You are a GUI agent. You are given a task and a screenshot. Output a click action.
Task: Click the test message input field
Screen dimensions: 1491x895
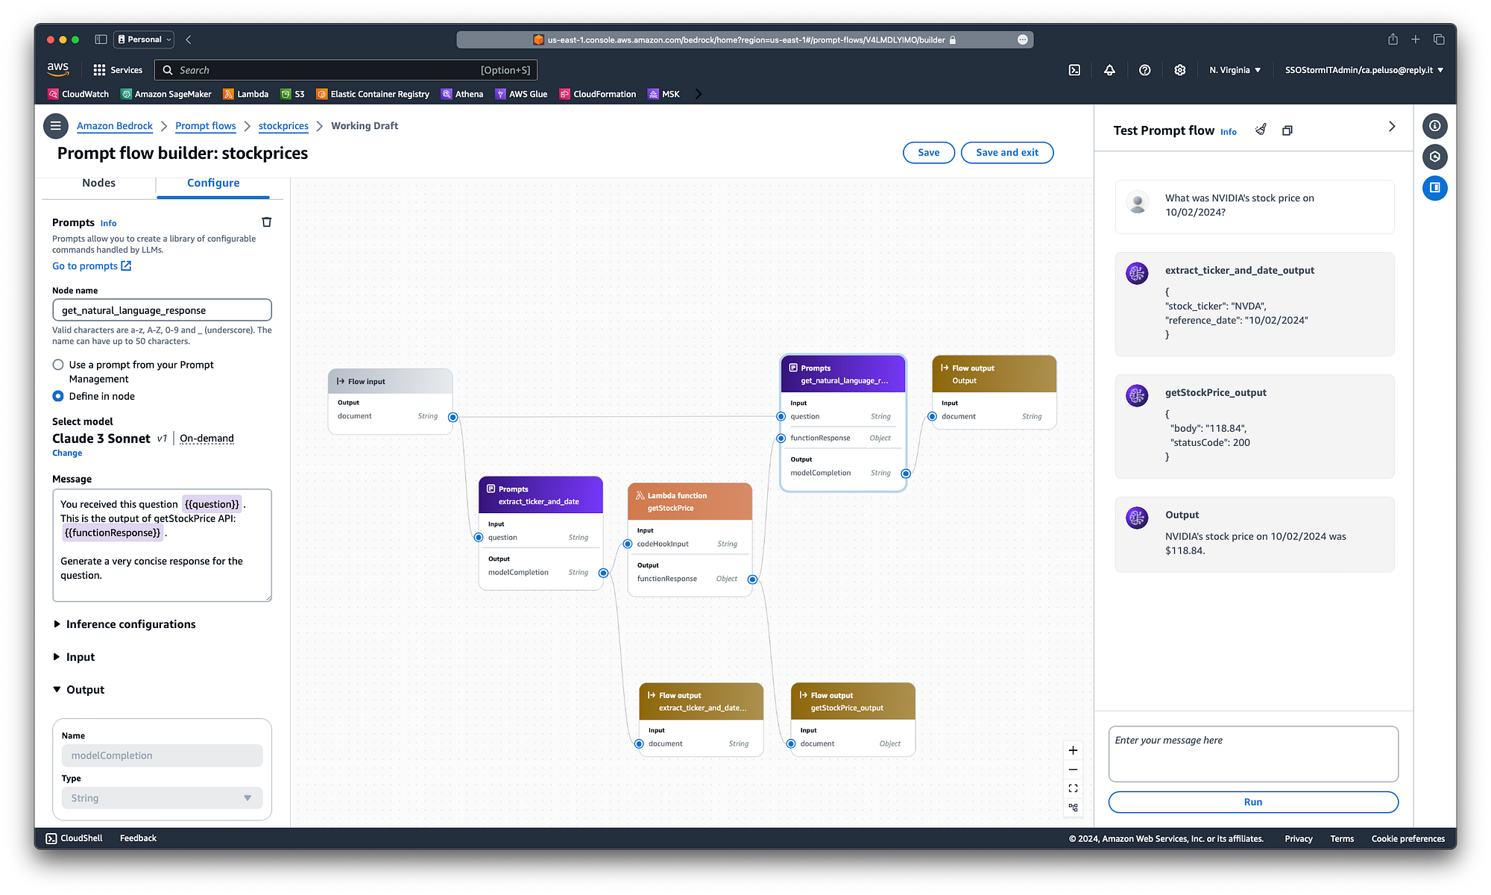pyautogui.click(x=1252, y=753)
